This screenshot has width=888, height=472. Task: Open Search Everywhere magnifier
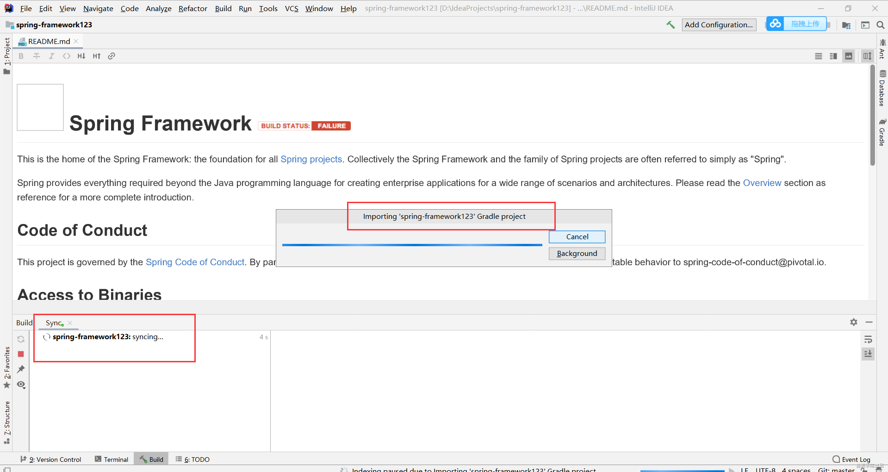point(880,25)
